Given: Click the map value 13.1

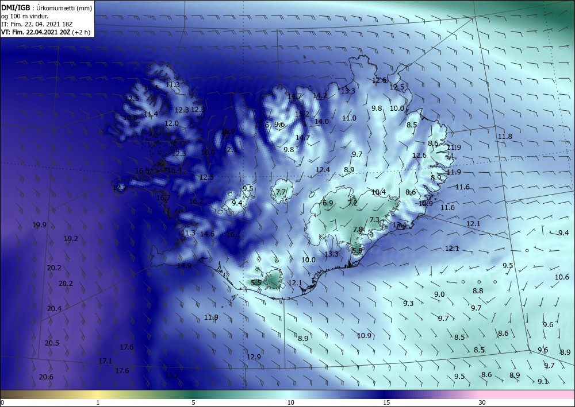Looking at the screenshot, I should coord(400,224).
